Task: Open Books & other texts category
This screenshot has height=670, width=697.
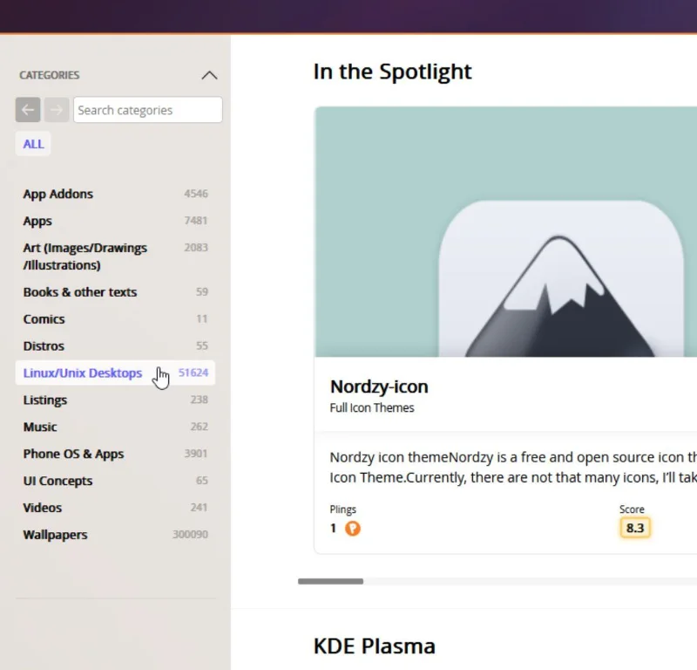Action: [x=115, y=292]
